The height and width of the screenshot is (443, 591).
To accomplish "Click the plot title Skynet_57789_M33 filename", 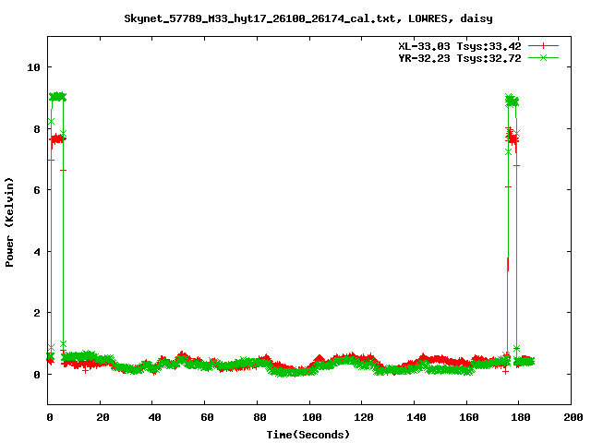I will point(259,18).
